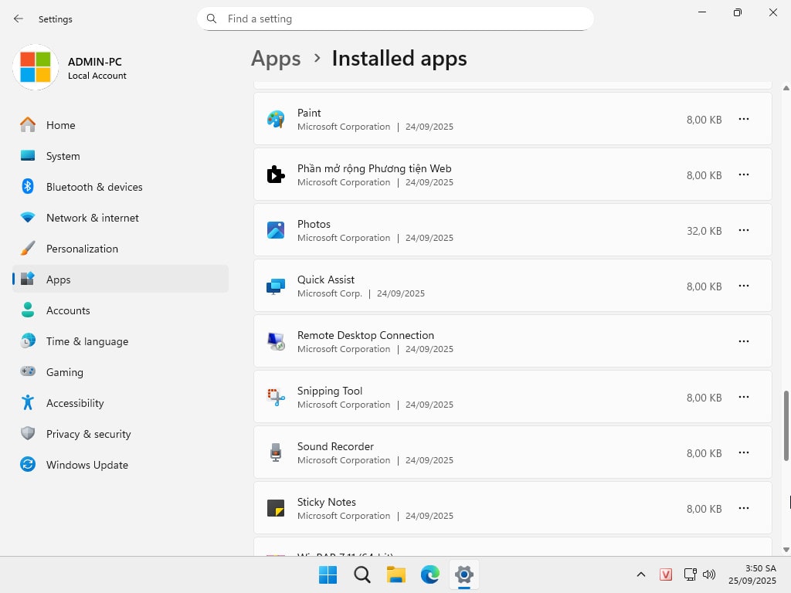791x593 pixels.
Task: Click the Quick Assist app icon
Action: point(276,286)
